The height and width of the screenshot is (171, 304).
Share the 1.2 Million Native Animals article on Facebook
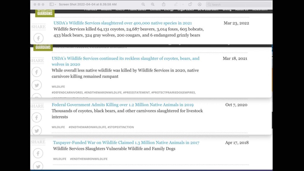point(37,118)
